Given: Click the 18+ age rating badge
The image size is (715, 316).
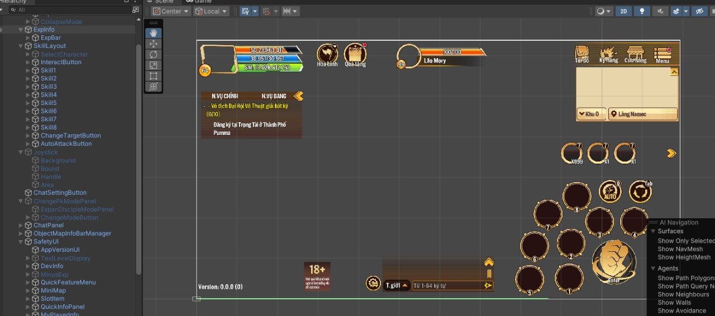Looking at the screenshot, I should [317, 276].
